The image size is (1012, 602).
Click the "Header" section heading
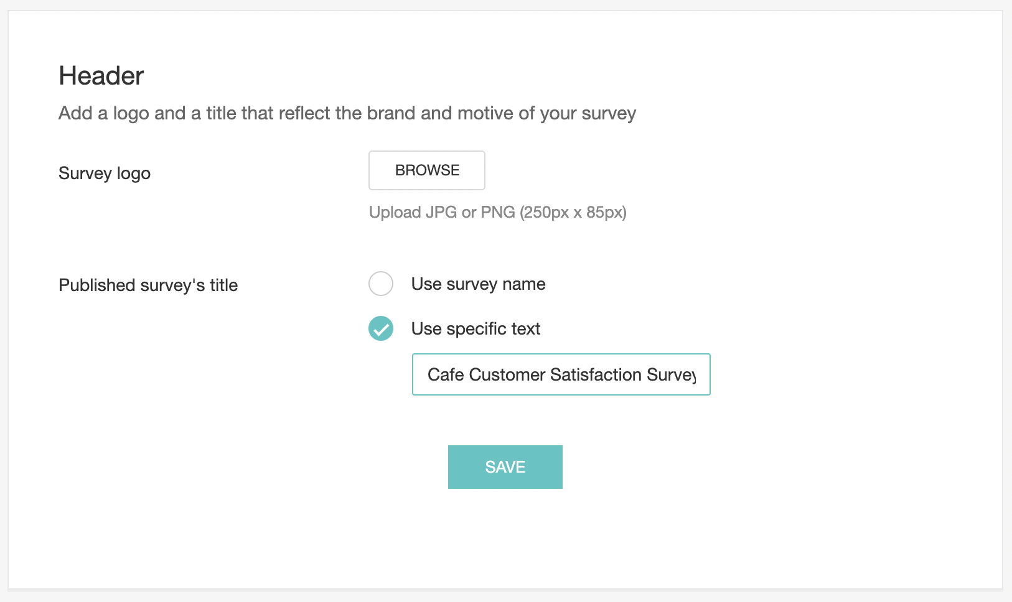101,76
